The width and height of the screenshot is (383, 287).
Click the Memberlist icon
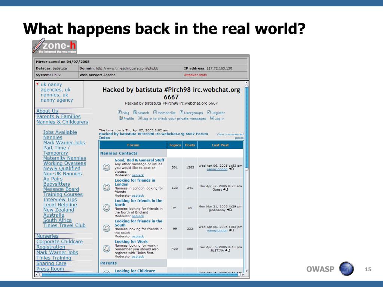point(155,112)
